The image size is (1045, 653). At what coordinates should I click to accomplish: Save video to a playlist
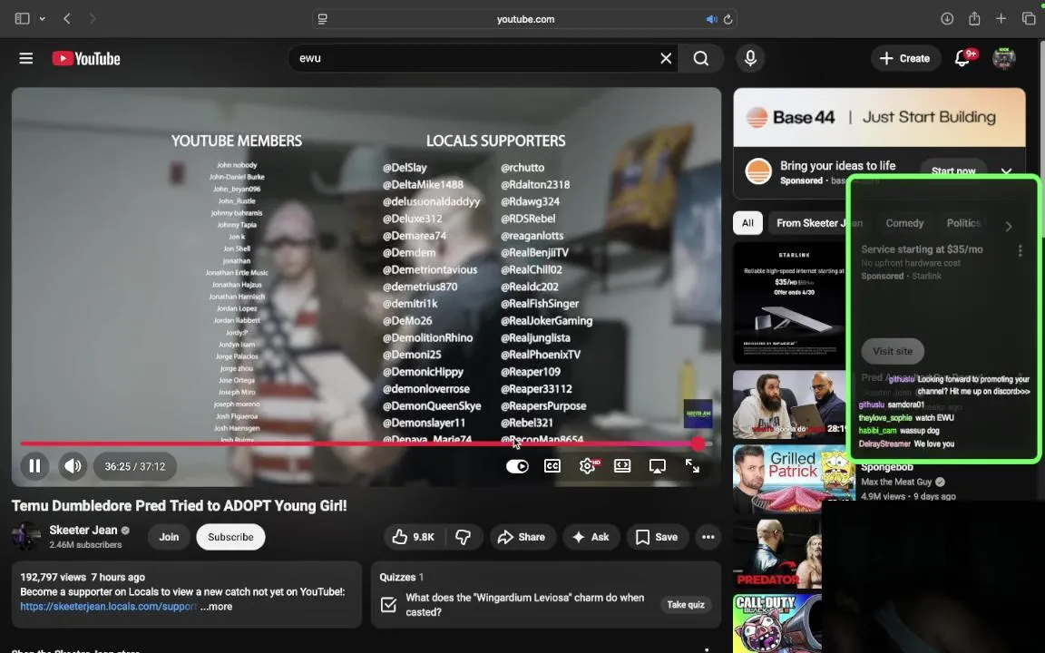[x=657, y=537]
